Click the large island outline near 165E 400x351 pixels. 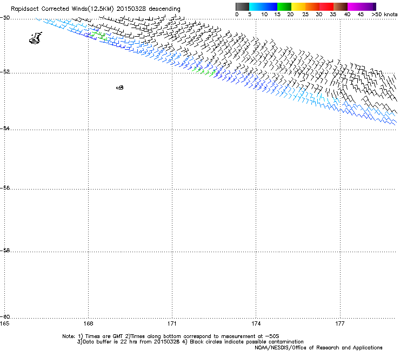click(36, 38)
